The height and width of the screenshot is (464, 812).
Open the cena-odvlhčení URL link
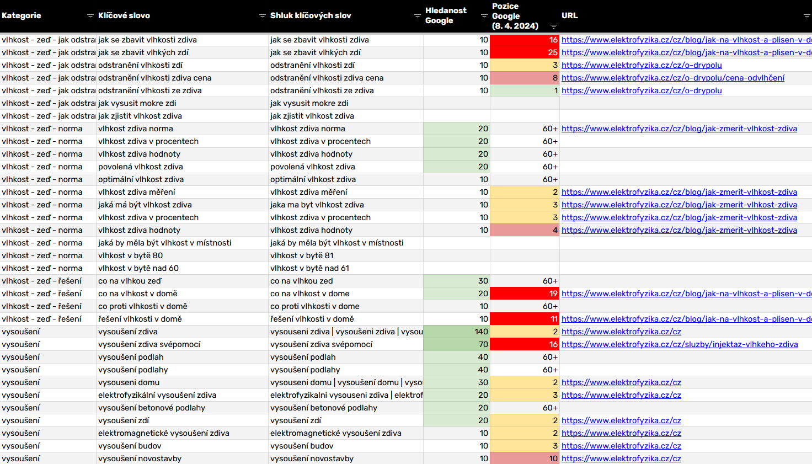pos(672,78)
